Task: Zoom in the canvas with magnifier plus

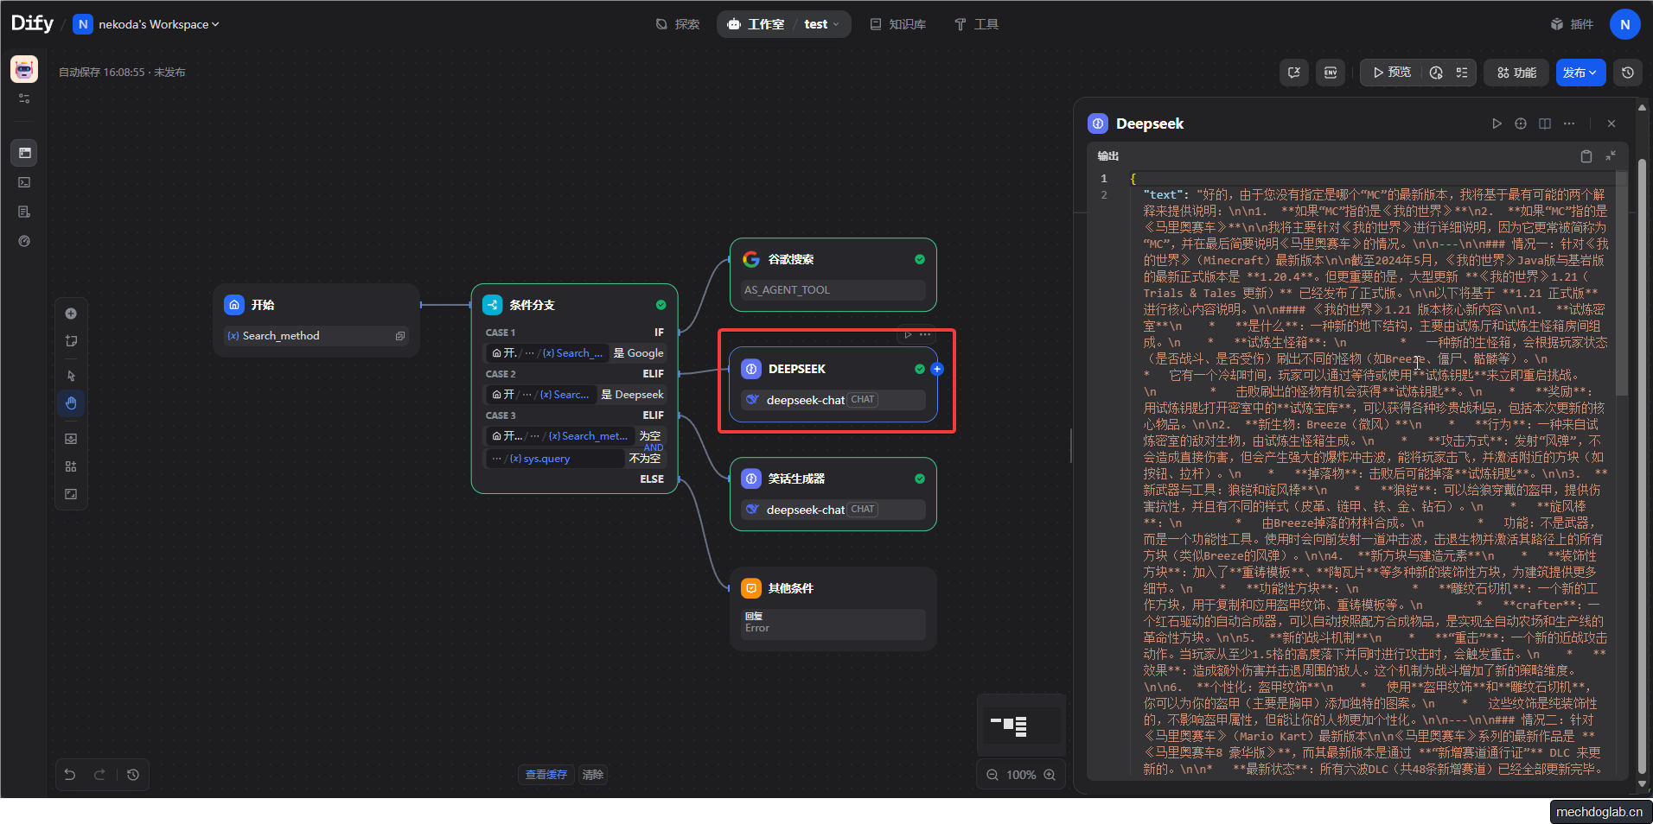Action: (1050, 775)
